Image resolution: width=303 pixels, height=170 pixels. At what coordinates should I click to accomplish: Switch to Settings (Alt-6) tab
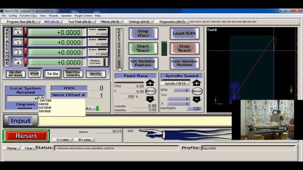pyautogui.click(x=139, y=22)
